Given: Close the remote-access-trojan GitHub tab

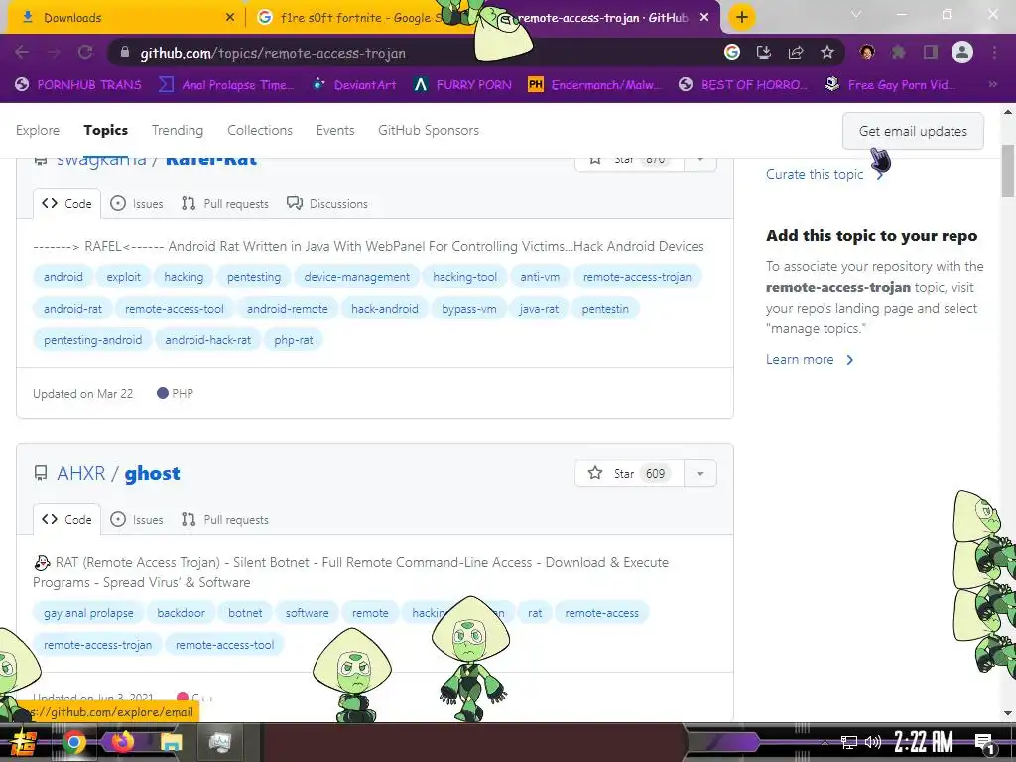Looking at the screenshot, I should (704, 18).
